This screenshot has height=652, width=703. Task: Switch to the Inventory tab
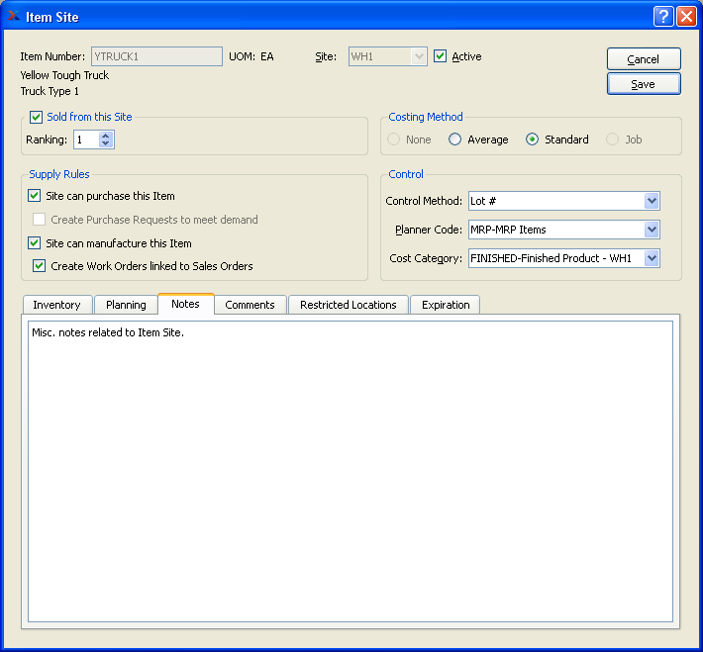[57, 305]
